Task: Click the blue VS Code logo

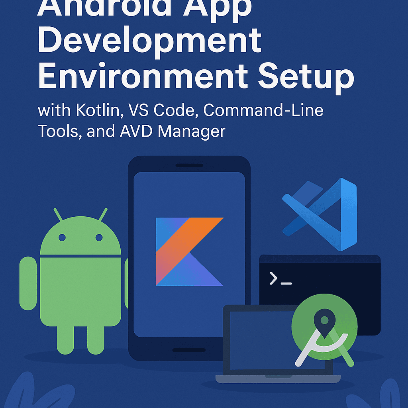Action: (x=320, y=214)
